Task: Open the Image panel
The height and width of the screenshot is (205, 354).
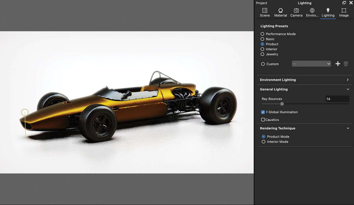Action: 344,12
